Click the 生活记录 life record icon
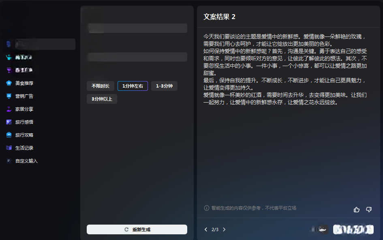The height and width of the screenshot is (240, 383). [9, 148]
